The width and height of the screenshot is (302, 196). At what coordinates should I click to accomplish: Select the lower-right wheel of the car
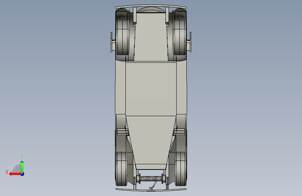[x=181, y=169]
